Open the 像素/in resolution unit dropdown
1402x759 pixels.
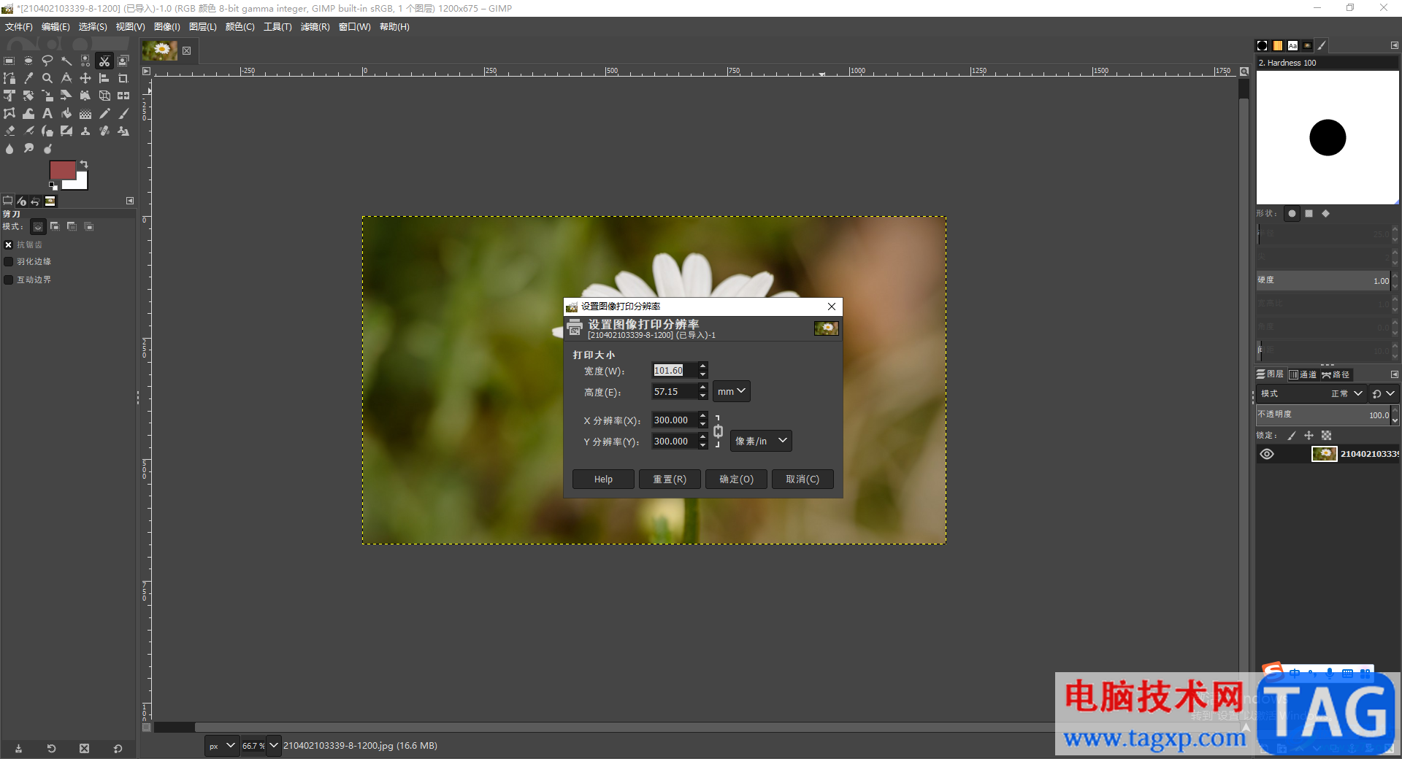(761, 441)
